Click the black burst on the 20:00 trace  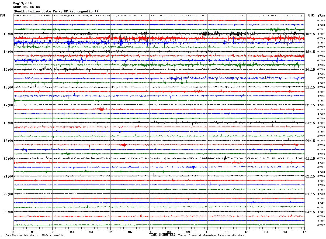[226, 158]
